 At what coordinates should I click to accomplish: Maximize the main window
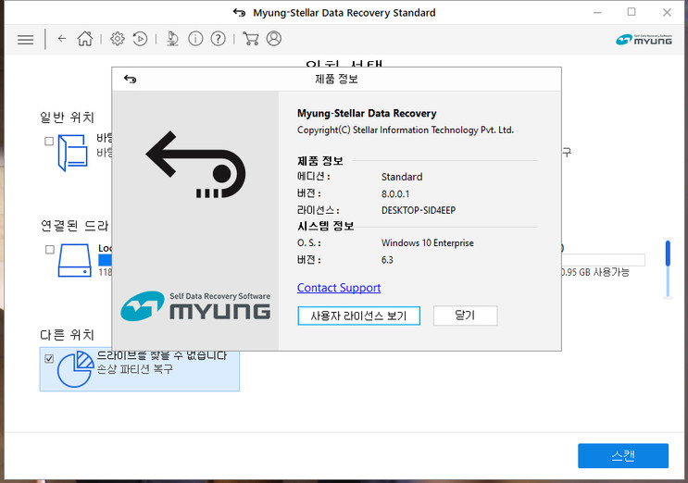(x=632, y=12)
